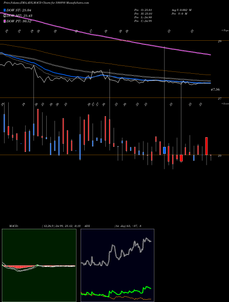The height and width of the screenshot is (302, 229).
Task: Click the 'Pre V: 0 M' volume text
Action: pos(180,14)
